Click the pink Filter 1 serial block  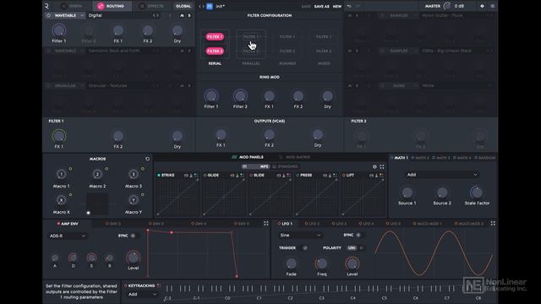[215, 36]
